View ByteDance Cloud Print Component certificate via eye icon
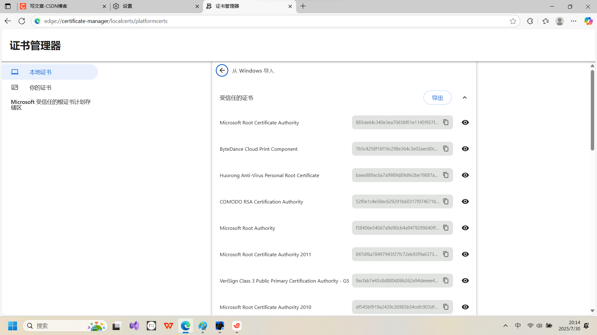Screen dimensions: 597x335 click(465, 149)
